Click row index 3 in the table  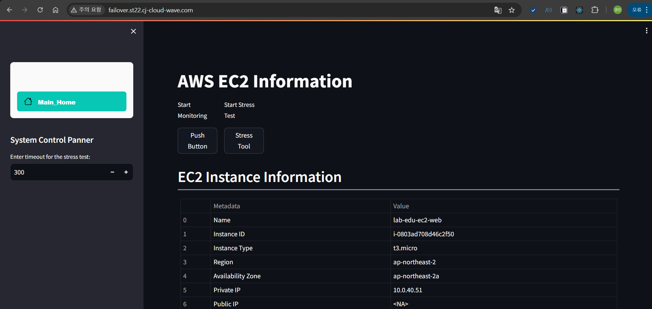(x=195, y=262)
